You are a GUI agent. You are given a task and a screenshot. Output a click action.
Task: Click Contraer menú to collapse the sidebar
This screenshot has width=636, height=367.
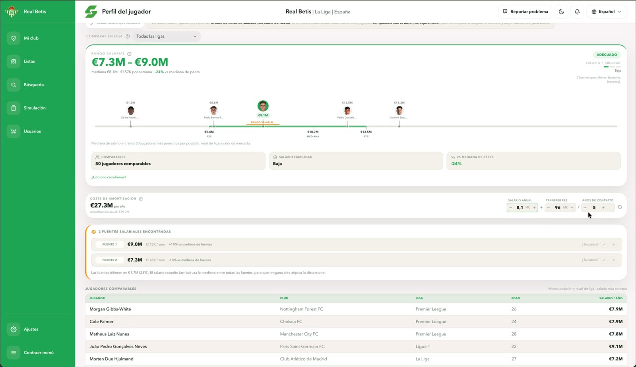pos(39,353)
